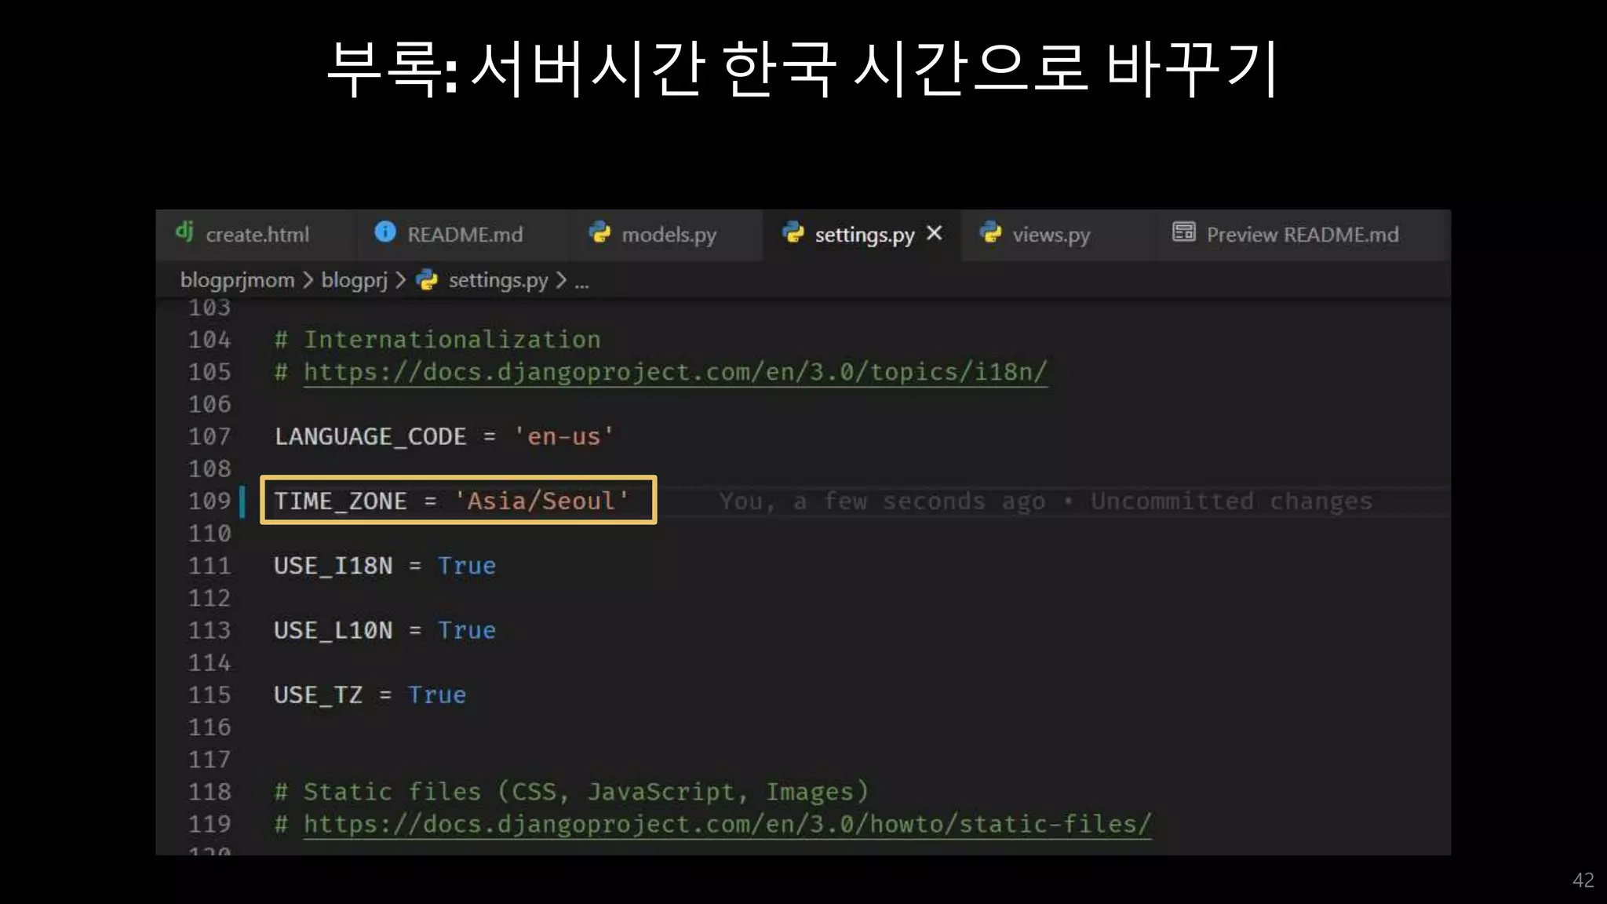Click line number 104 in the gutter

pyautogui.click(x=210, y=340)
